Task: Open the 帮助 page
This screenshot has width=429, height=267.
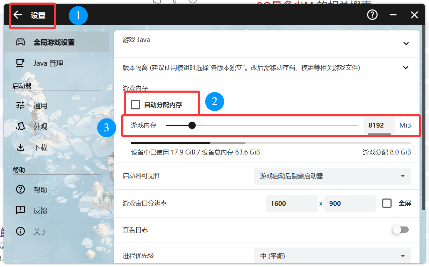Action: 57,189
